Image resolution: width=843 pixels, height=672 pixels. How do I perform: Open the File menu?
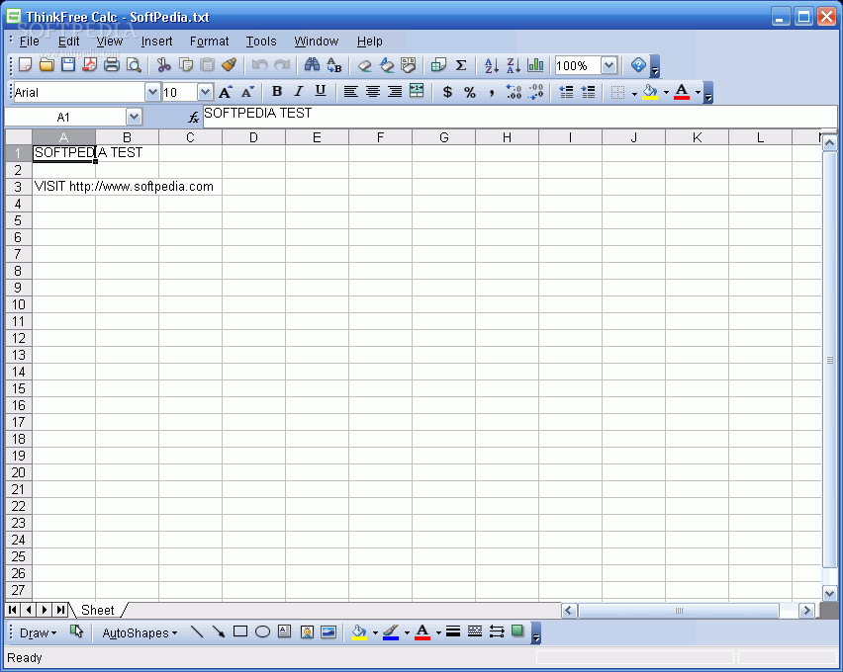click(29, 42)
